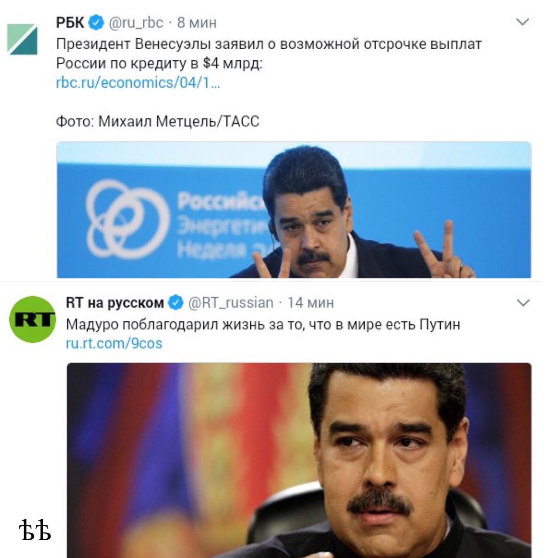
Task: View the RT tweet Maduro close-up photo
Action: tap(299, 460)
